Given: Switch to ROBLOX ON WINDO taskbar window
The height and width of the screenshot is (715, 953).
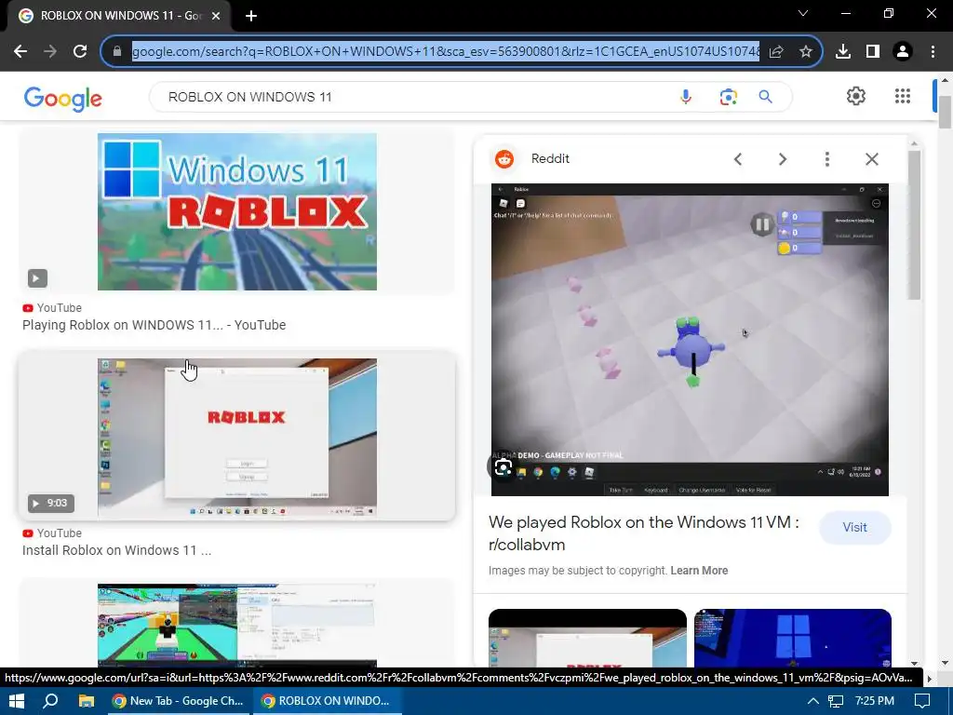Looking at the screenshot, I should point(327,701).
